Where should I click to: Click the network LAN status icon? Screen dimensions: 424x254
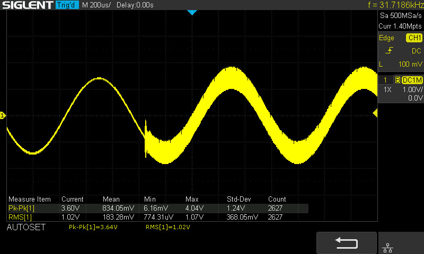(388, 248)
